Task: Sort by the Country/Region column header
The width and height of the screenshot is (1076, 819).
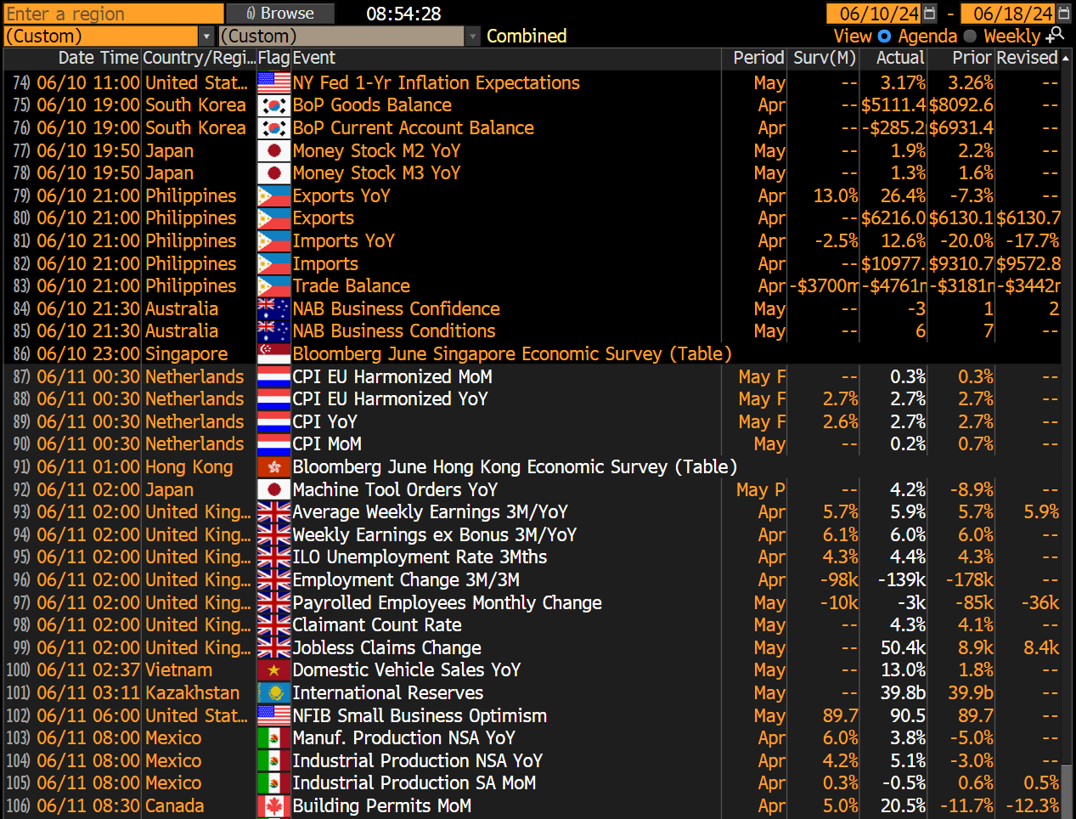Action: (199, 58)
